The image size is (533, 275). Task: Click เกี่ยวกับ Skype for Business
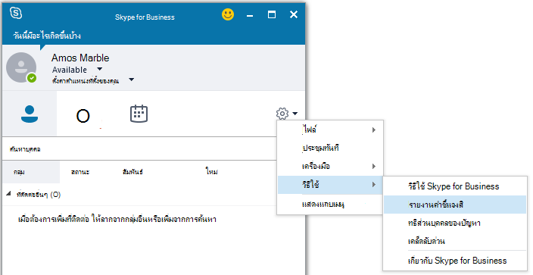coord(455,261)
